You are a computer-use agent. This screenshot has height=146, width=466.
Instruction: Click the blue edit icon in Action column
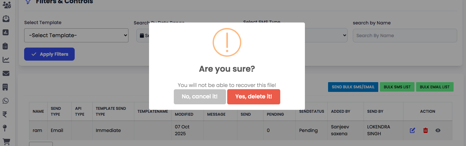click(x=413, y=130)
